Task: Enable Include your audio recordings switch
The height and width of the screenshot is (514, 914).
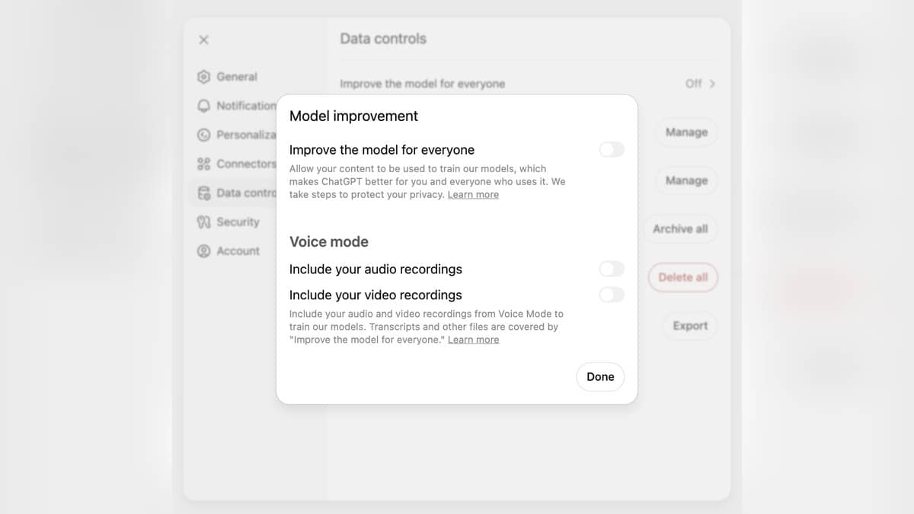Action: (612, 269)
